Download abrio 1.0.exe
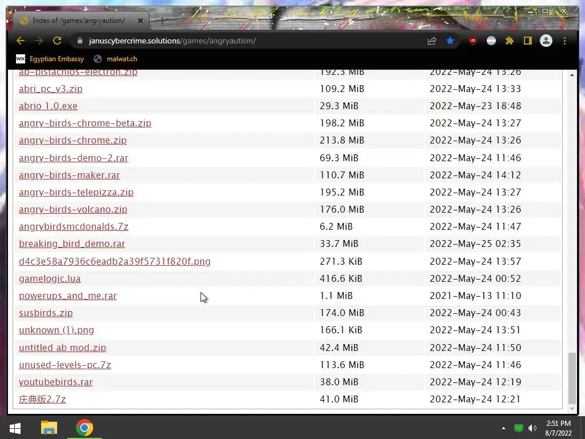The image size is (585, 439). (48, 106)
